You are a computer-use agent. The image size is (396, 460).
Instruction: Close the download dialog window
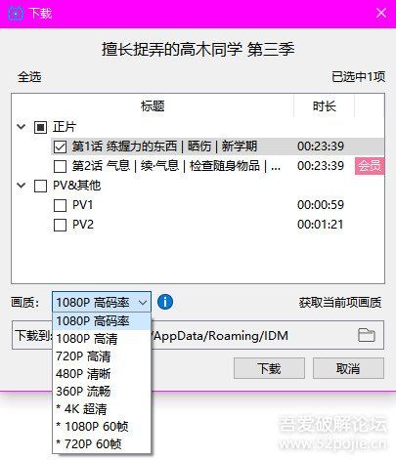[381, 13]
